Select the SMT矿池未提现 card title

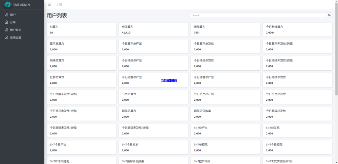tap(59, 161)
